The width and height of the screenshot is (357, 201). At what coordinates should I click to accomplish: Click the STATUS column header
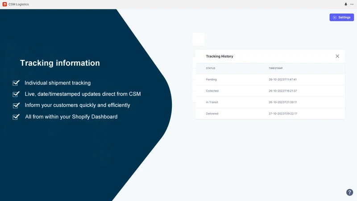[210, 68]
